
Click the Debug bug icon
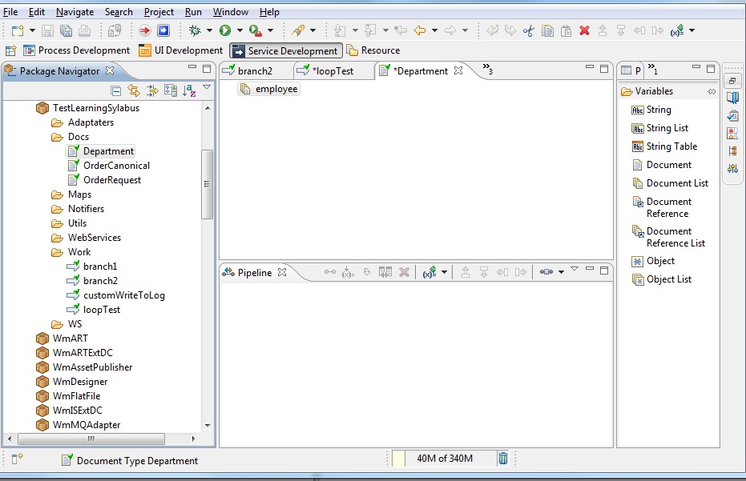tap(195, 31)
